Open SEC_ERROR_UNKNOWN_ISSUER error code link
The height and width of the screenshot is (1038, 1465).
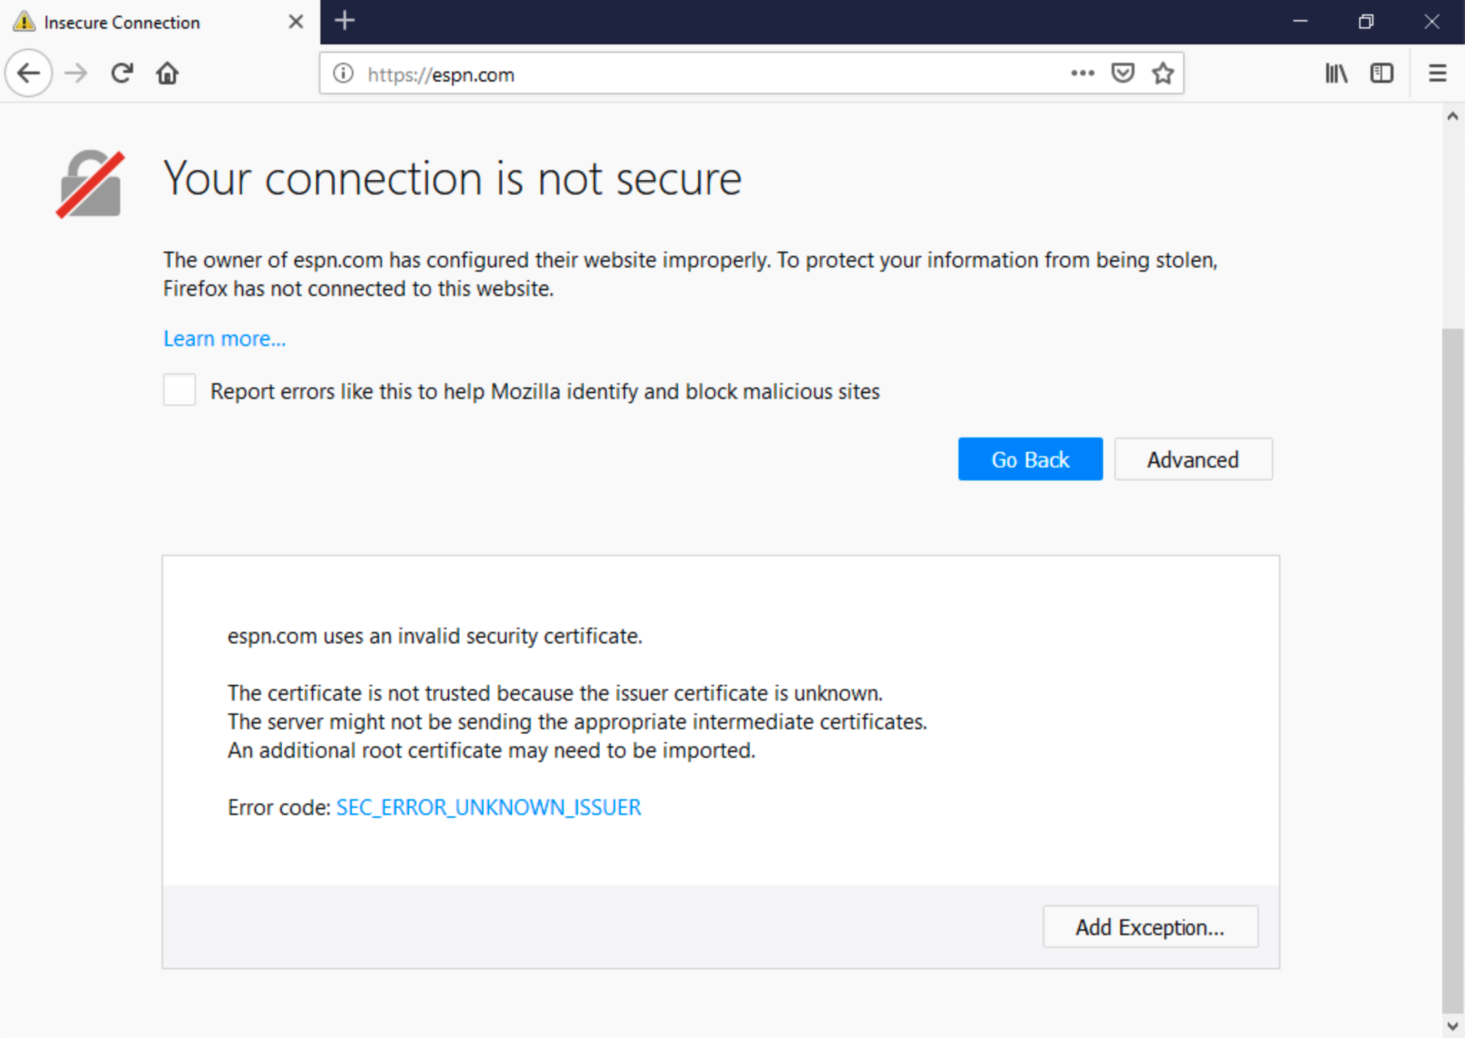[489, 807]
